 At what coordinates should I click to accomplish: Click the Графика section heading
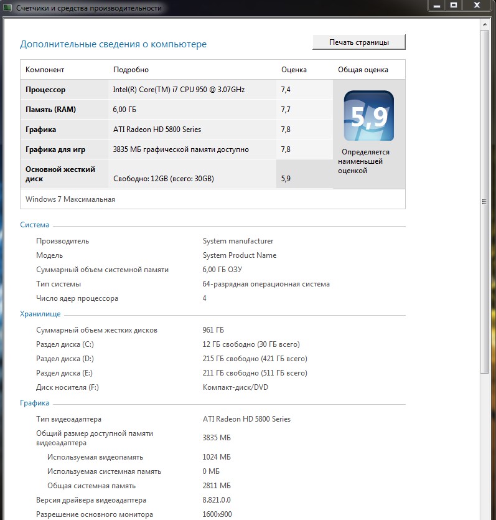(x=34, y=403)
